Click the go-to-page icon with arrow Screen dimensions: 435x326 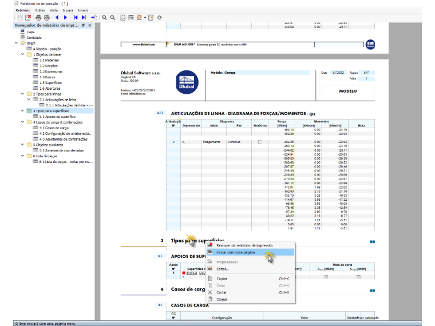coord(94,18)
